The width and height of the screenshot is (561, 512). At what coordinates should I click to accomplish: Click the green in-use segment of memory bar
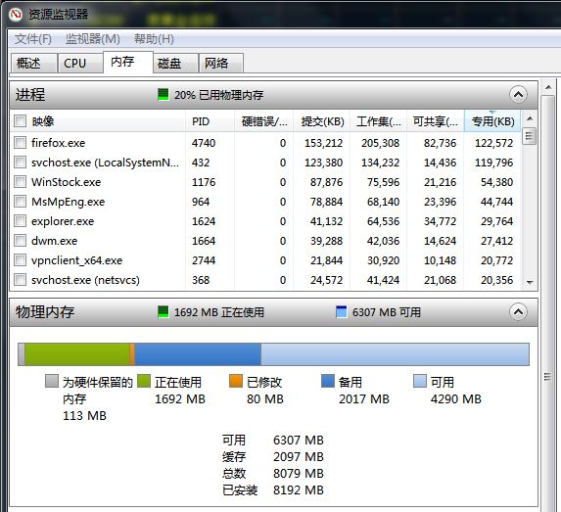pos(77,354)
